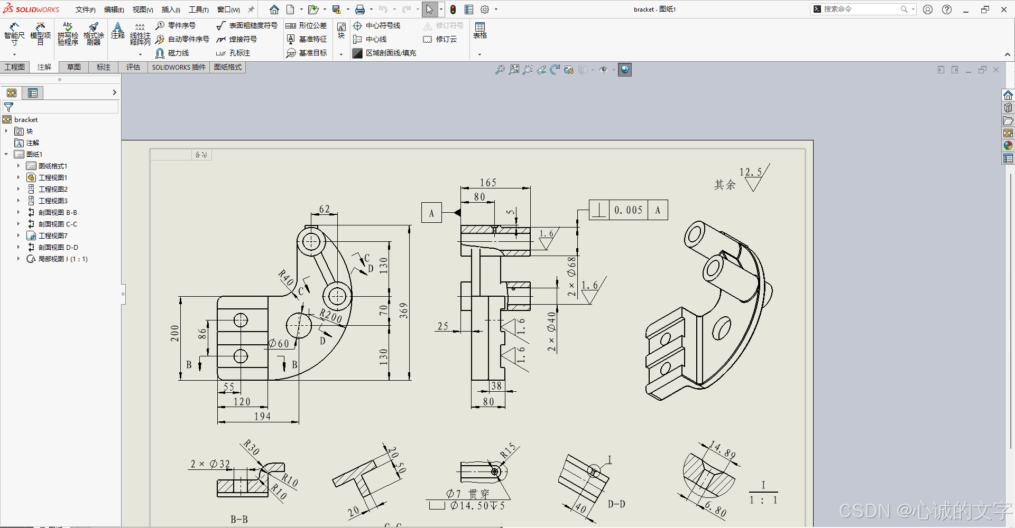Switch to the 工程图 tab

(15, 67)
